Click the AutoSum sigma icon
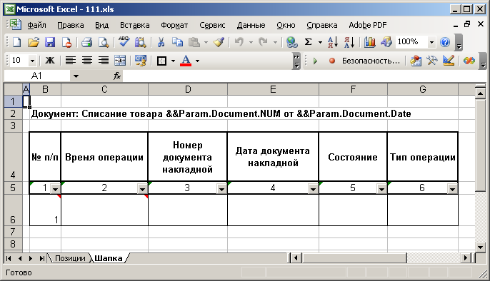 point(309,42)
